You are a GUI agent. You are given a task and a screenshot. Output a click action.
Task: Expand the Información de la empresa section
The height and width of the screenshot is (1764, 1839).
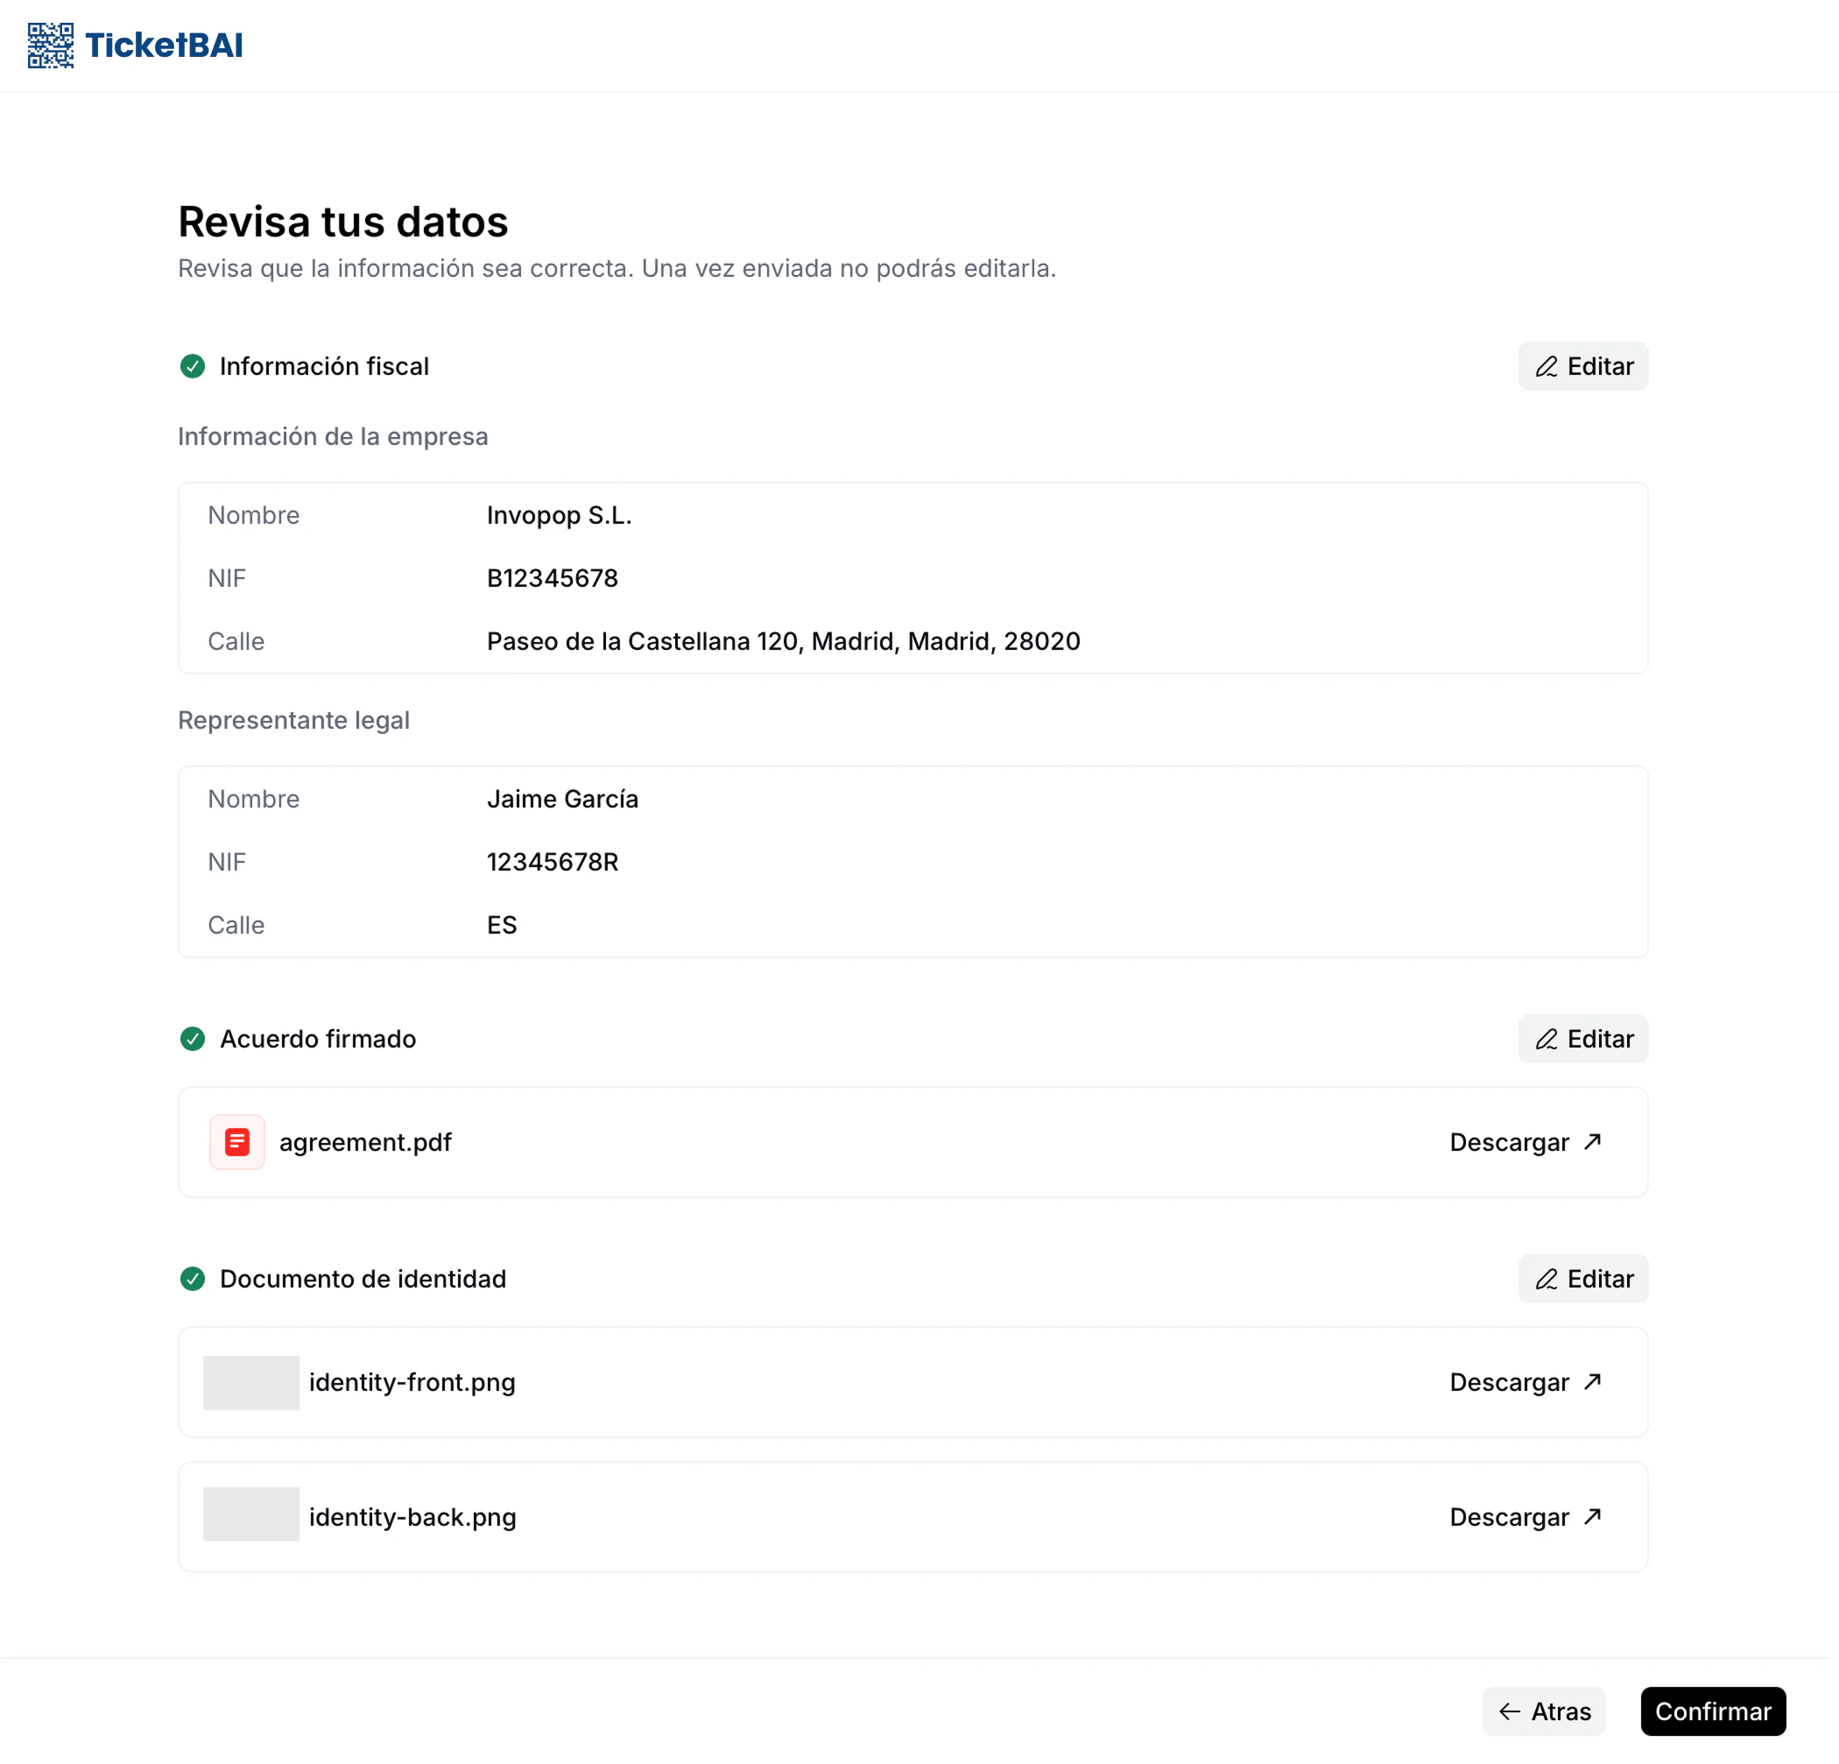pos(333,436)
